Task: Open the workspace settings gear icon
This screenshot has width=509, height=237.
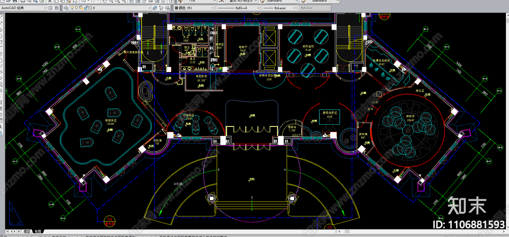Action: (x=50, y=8)
